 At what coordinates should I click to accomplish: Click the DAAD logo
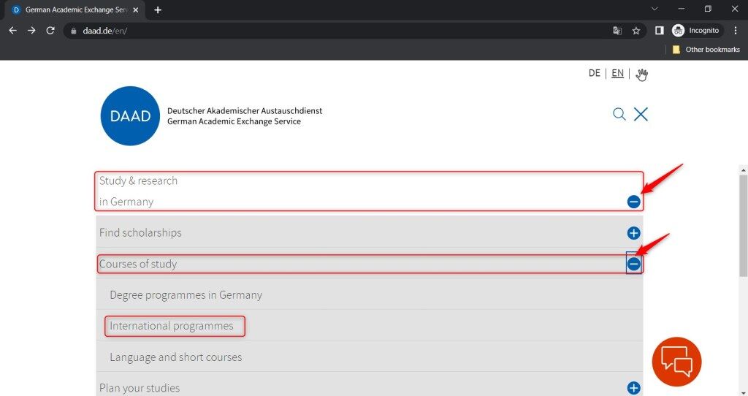pos(130,116)
